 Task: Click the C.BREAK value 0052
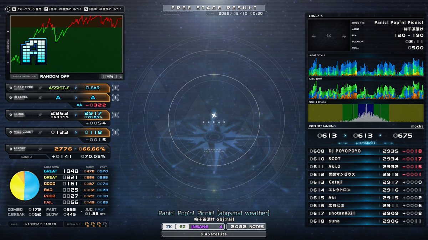coord(35,214)
